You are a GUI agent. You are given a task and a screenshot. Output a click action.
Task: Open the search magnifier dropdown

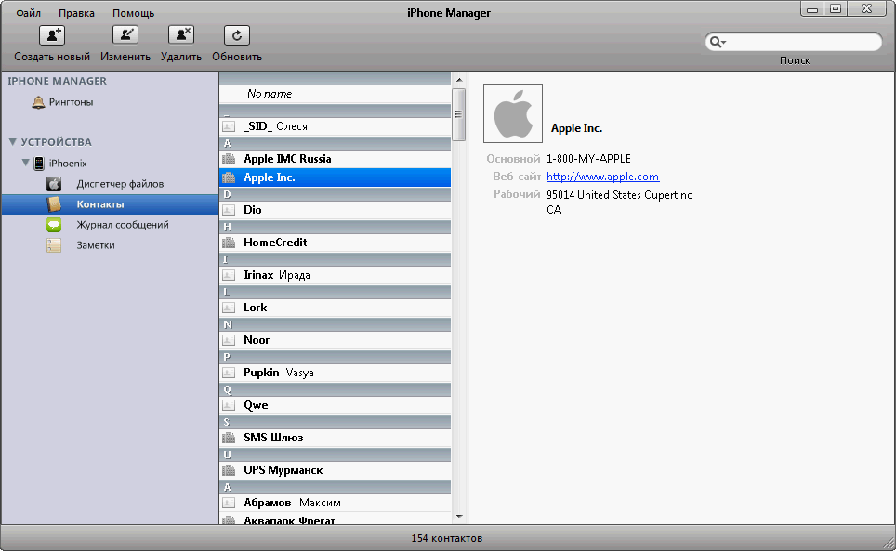tap(717, 42)
